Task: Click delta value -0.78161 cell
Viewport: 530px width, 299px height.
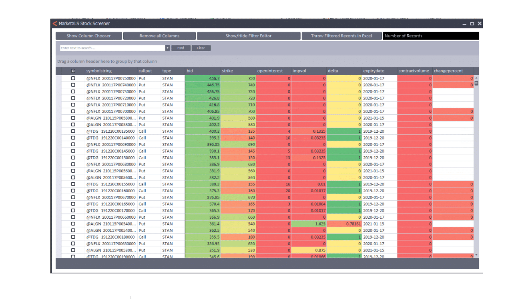Action: click(x=344, y=224)
